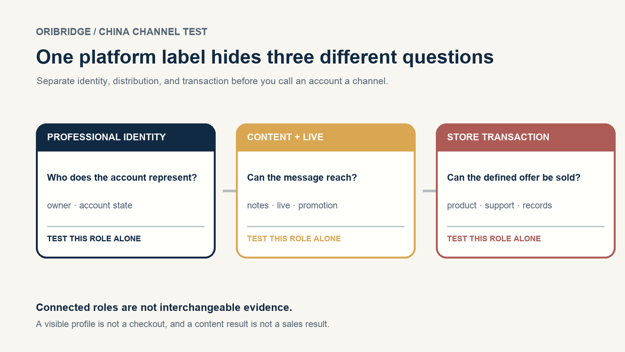The height and width of the screenshot is (352, 625).
Task: Click divider line in the Store Transaction card
Action: 526,226
